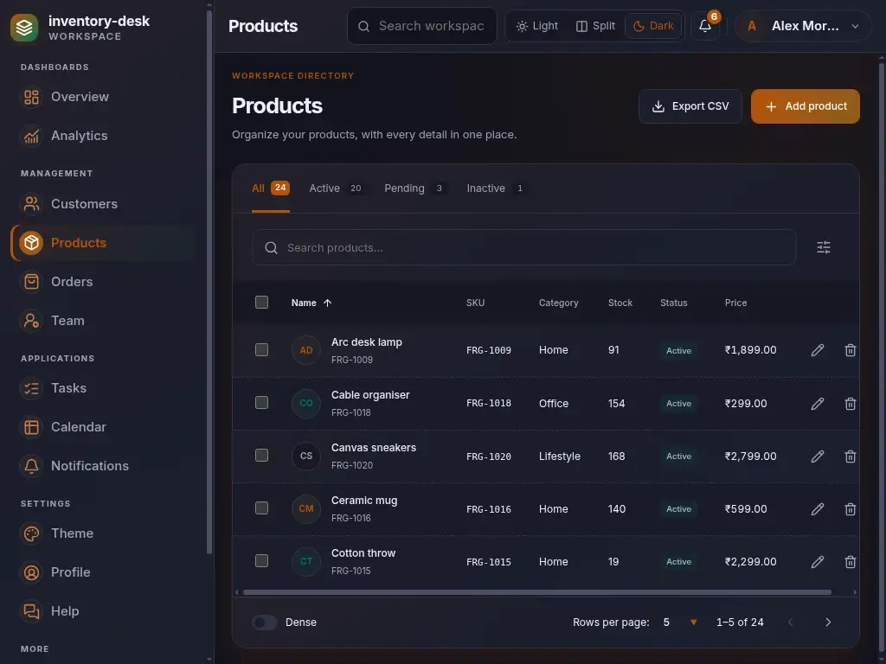
Task: Open Notifications in the sidebar
Action: [x=104, y=466]
